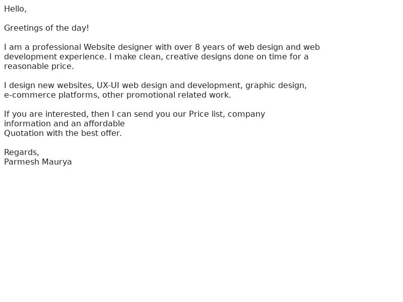Click the line "information and an affordable"
The width and height of the screenshot is (403, 302).
64,124
